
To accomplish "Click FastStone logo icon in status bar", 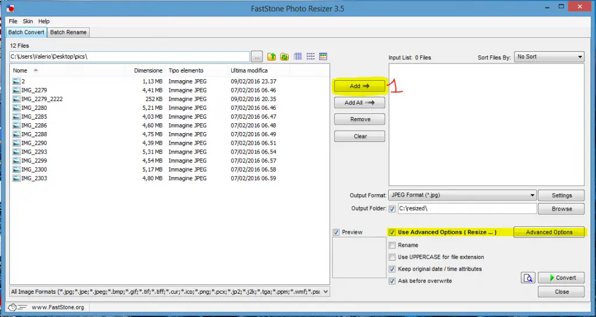I will [x=16, y=307].
